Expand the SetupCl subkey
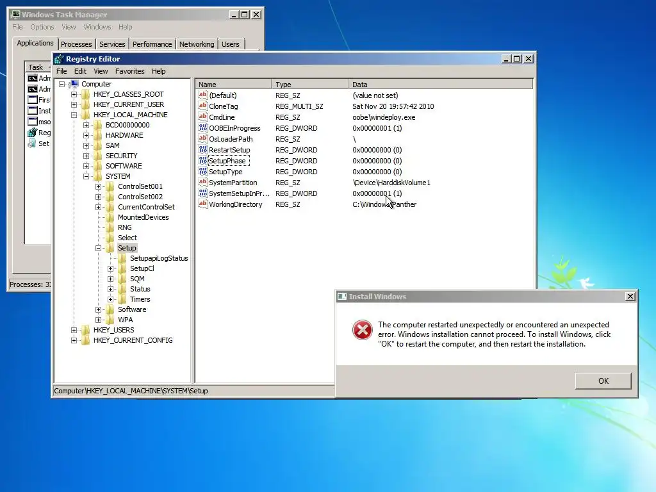This screenshot has height=492, width=656. pos(110,268)
